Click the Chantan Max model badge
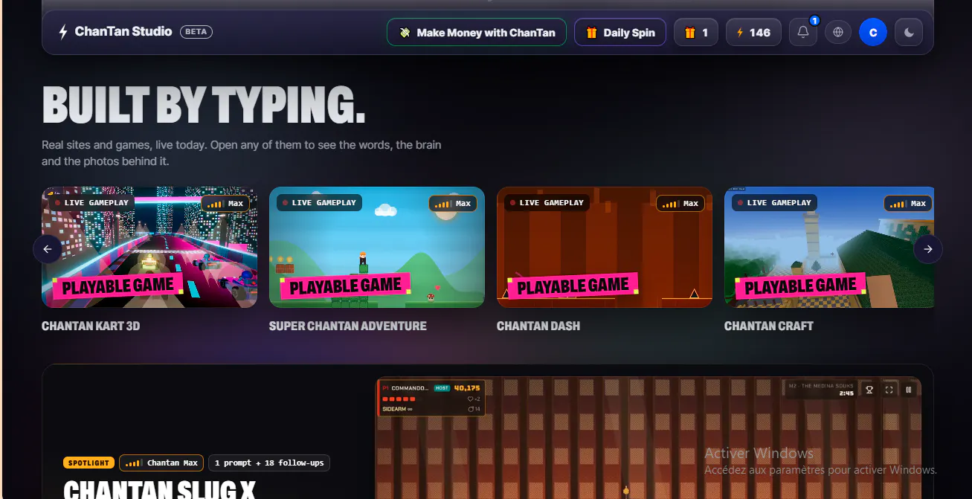The width and height of the screenshot is (972, 499). [161, 463]
